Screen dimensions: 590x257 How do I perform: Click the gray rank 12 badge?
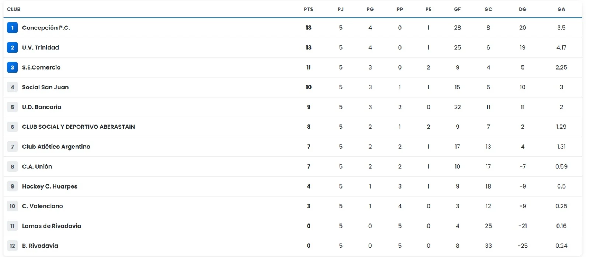tap(12, 246)
